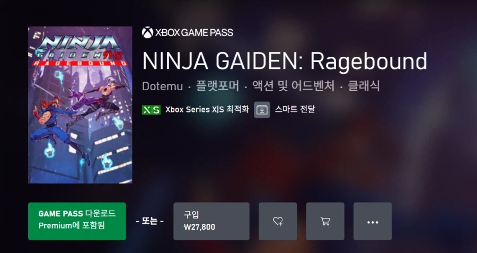Click the 스마트 전달 label
The image size is (477, 253).
(295, 109)
